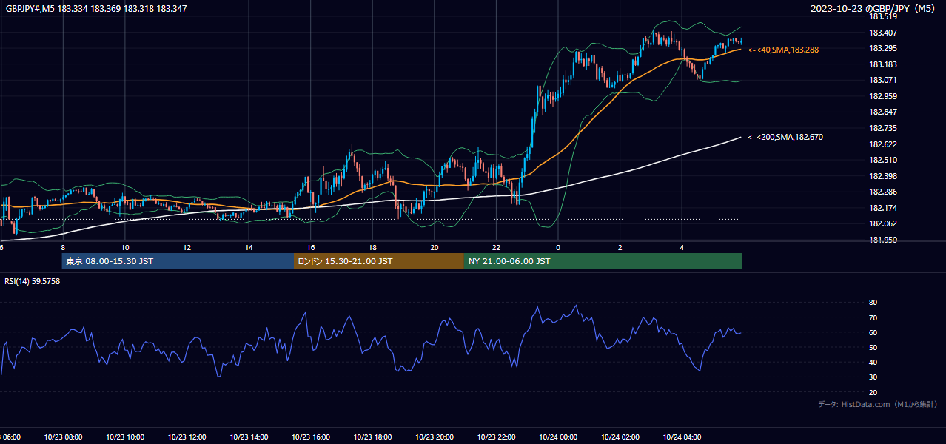The width and height of the screenshot is (946, 444).
Task: Click price axis value 182.959
Action: pyautogui.click(x=882, y=96)
